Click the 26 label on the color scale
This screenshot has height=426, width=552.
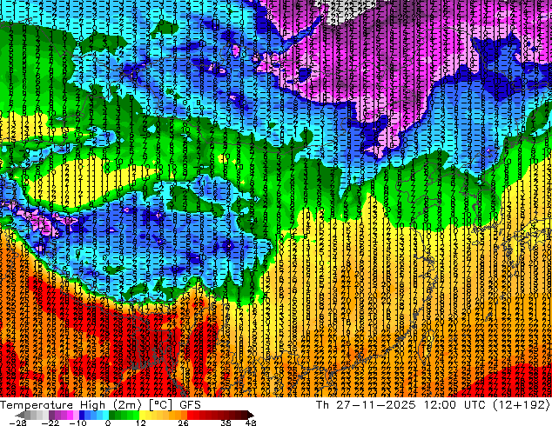[183, 423]
